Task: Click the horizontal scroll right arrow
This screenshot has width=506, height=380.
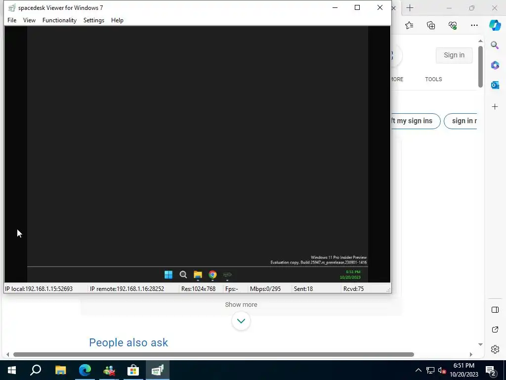Action: [471, 354]
